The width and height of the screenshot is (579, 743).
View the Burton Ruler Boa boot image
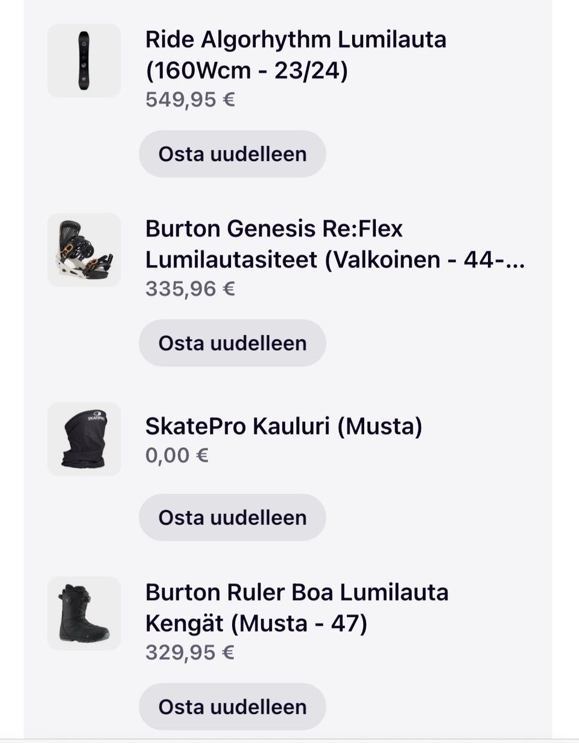point(84,613)
